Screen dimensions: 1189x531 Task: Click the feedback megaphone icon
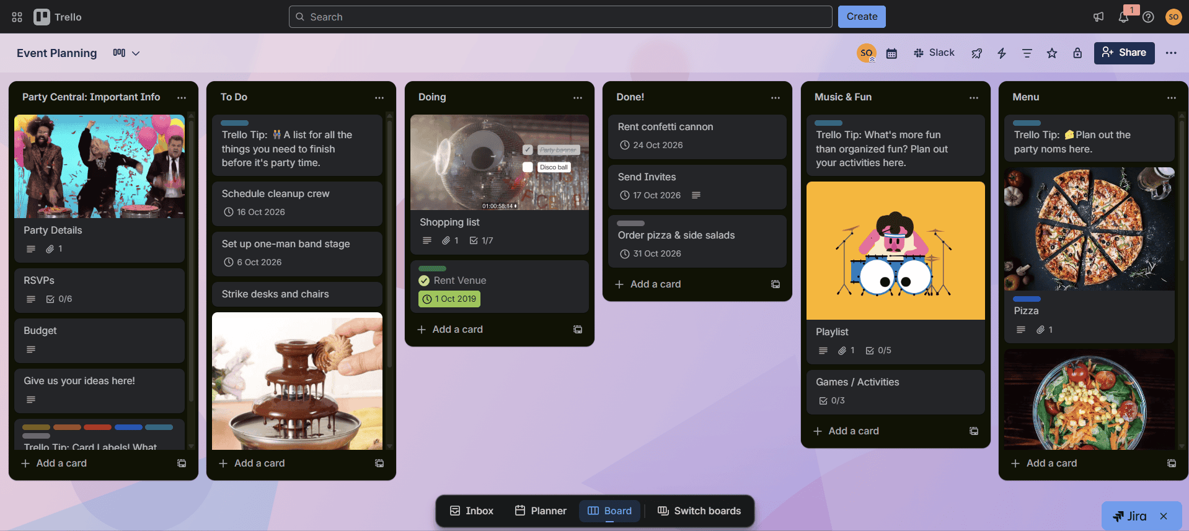click(1098, 17)
